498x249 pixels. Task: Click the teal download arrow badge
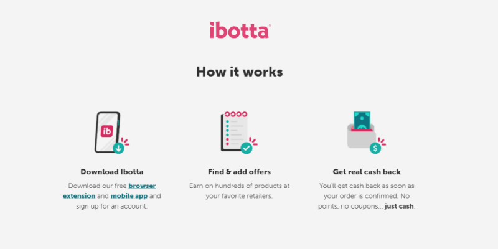pos(118,148)
